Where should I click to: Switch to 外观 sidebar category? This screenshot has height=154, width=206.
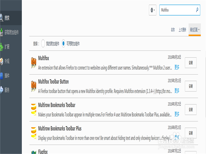(x=11, y=61)
